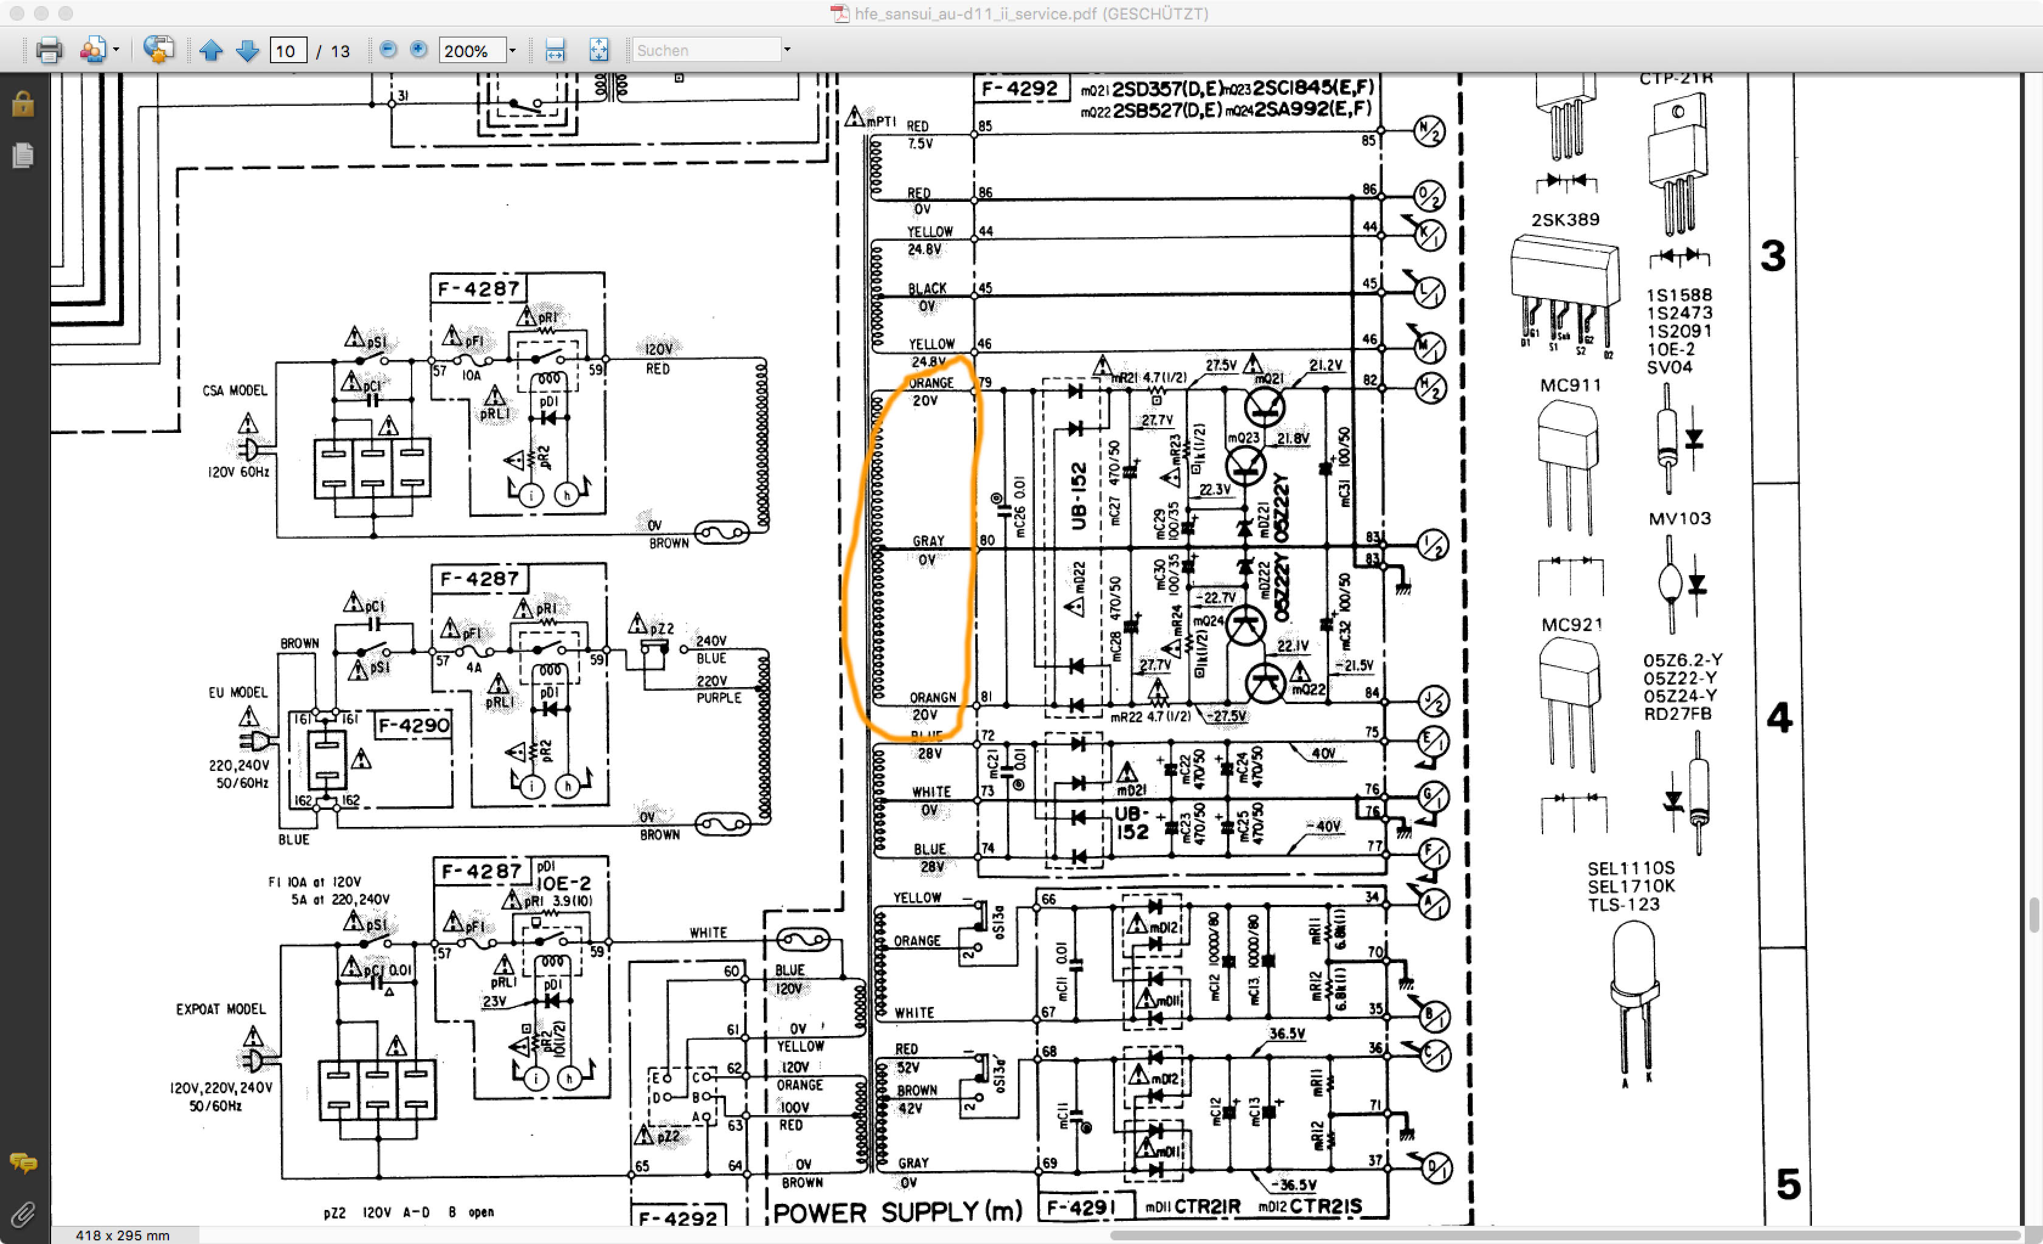Click the Suchen search field
This screenshot has width=2043, height=1244.
[x=707, y=50]
